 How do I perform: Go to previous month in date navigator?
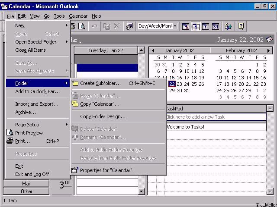[153, 51]
